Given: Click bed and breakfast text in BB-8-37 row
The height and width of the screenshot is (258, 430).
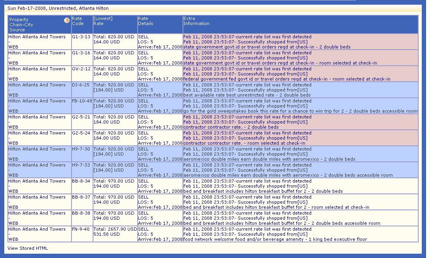Looking at the screenshot, I should tap(276, 208).
